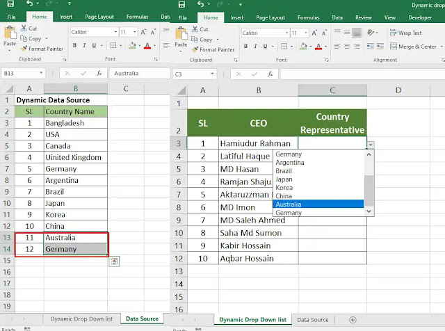Click Copy in right window clipboard group
The image size is (445, 331).
coord(202,40)
